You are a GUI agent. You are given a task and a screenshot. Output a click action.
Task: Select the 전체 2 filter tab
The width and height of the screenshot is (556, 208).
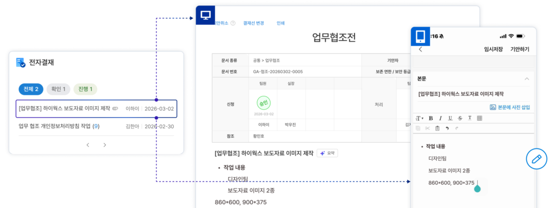(x=31, y=89)
